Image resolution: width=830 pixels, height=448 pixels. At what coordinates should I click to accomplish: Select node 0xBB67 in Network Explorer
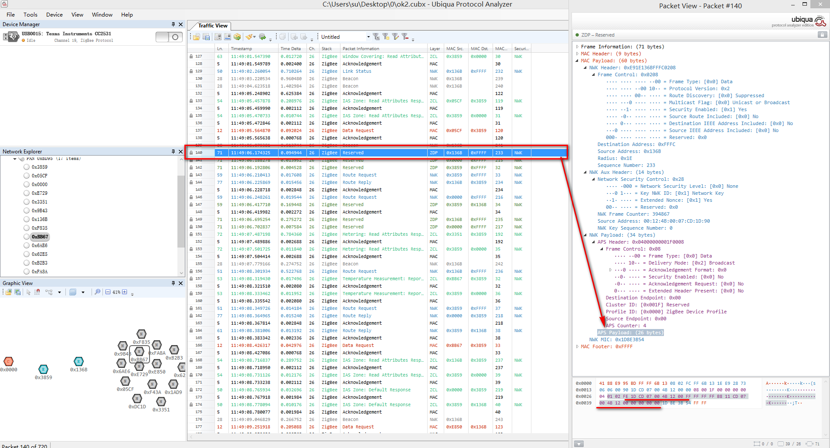tap(40, 237)
